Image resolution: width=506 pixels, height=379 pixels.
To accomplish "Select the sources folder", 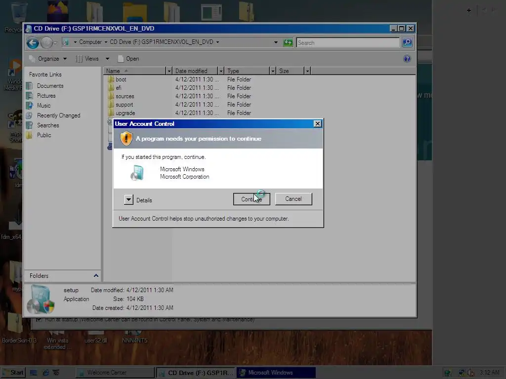I will (x=125, y=96).
